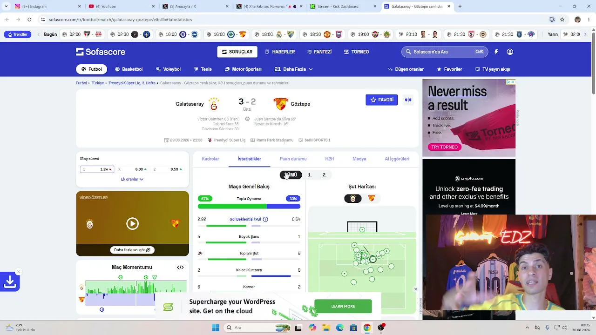Expand Daha Fazla sports dropdown

(x=293, y=69)
